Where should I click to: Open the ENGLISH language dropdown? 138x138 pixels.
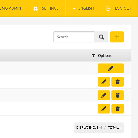[x=83, y=8]
